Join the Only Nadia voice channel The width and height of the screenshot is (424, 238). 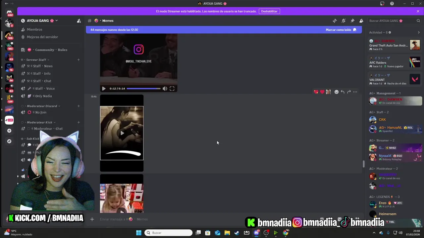(x=43, y=96)
